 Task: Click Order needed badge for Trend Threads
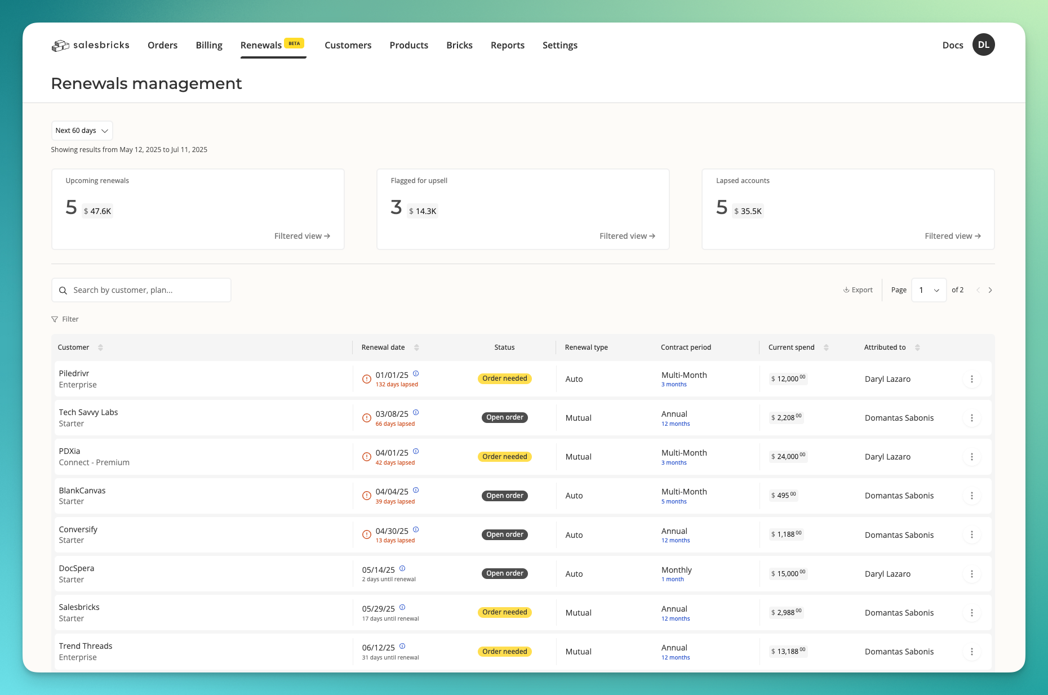pyautogui.click(x=504, y=652)
